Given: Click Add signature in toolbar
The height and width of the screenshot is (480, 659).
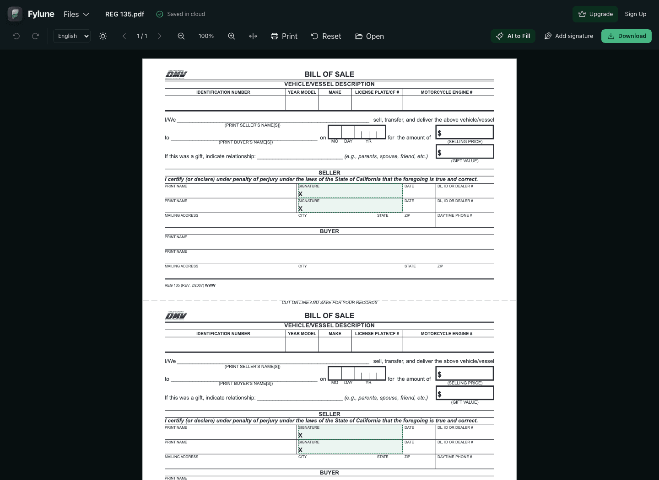Looking at the screenshot, I should (568, 36).
